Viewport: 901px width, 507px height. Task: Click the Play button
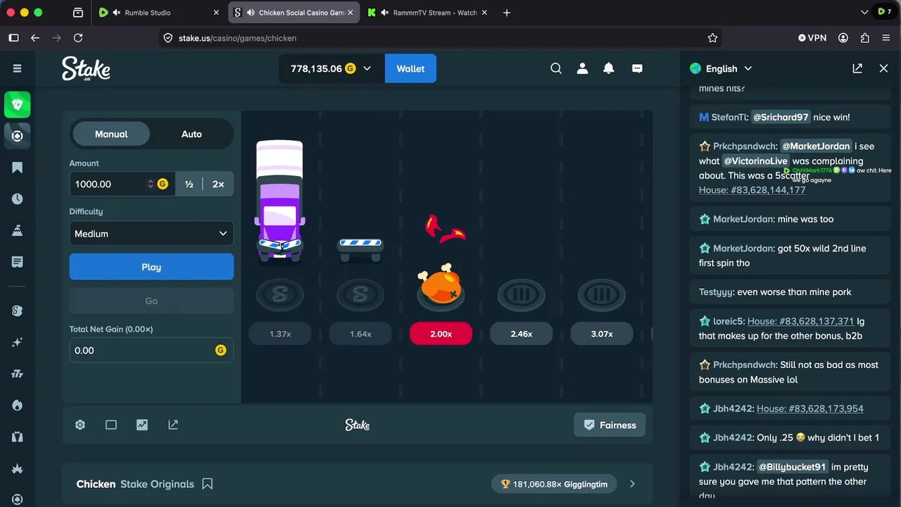coord(151,267)
